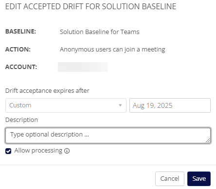Click the divider line above the Cancel button

[108, 165]
